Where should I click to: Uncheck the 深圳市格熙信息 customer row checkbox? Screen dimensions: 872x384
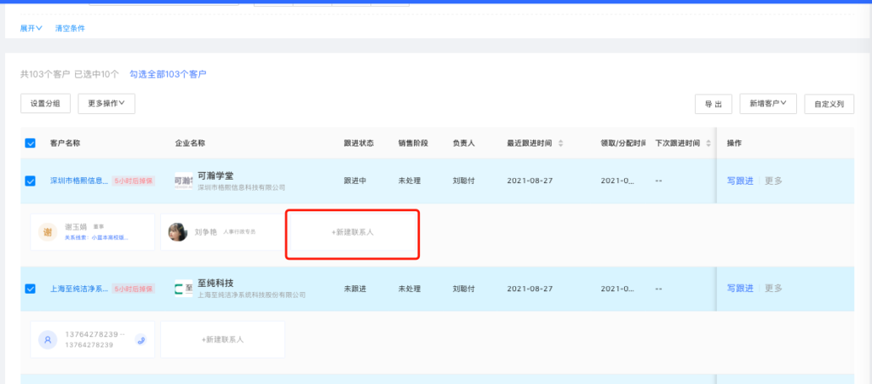coord(30,181)
